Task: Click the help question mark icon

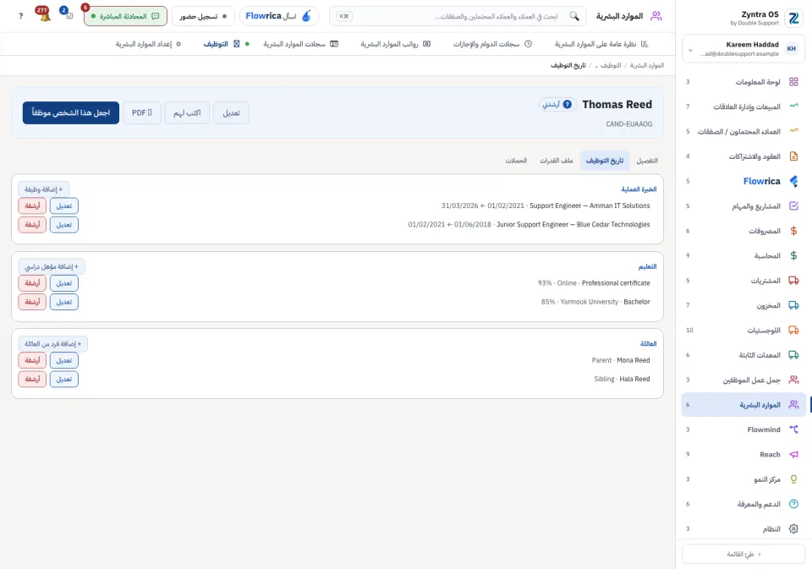Action: (20, 16)
